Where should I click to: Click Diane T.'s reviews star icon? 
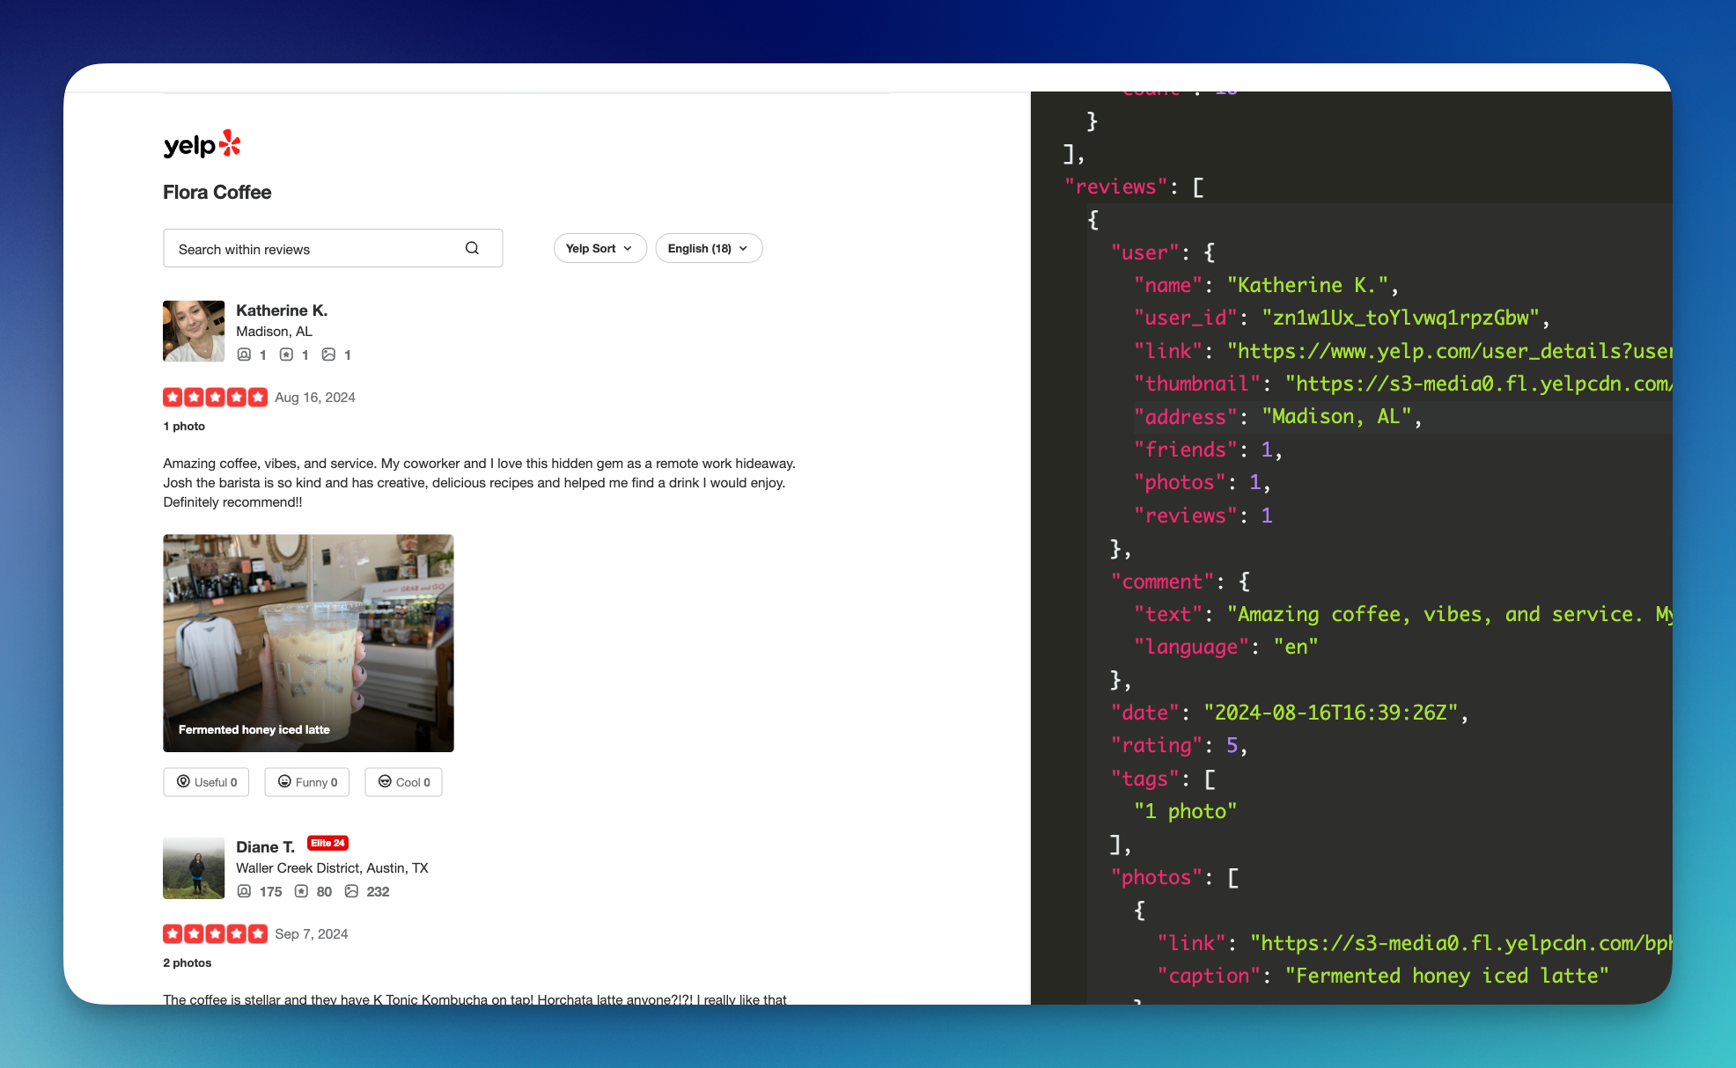coord(301,891)
